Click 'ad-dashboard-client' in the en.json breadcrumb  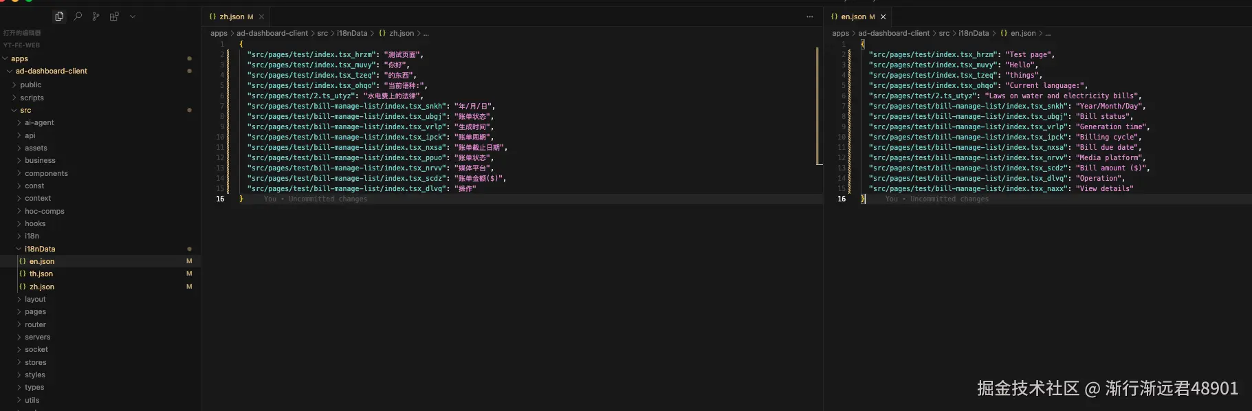point(894,34)
